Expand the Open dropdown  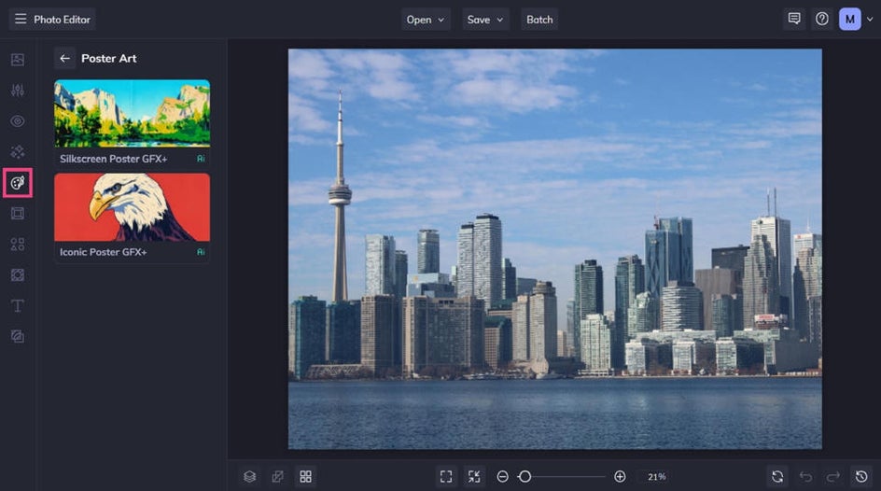(426, 20)
